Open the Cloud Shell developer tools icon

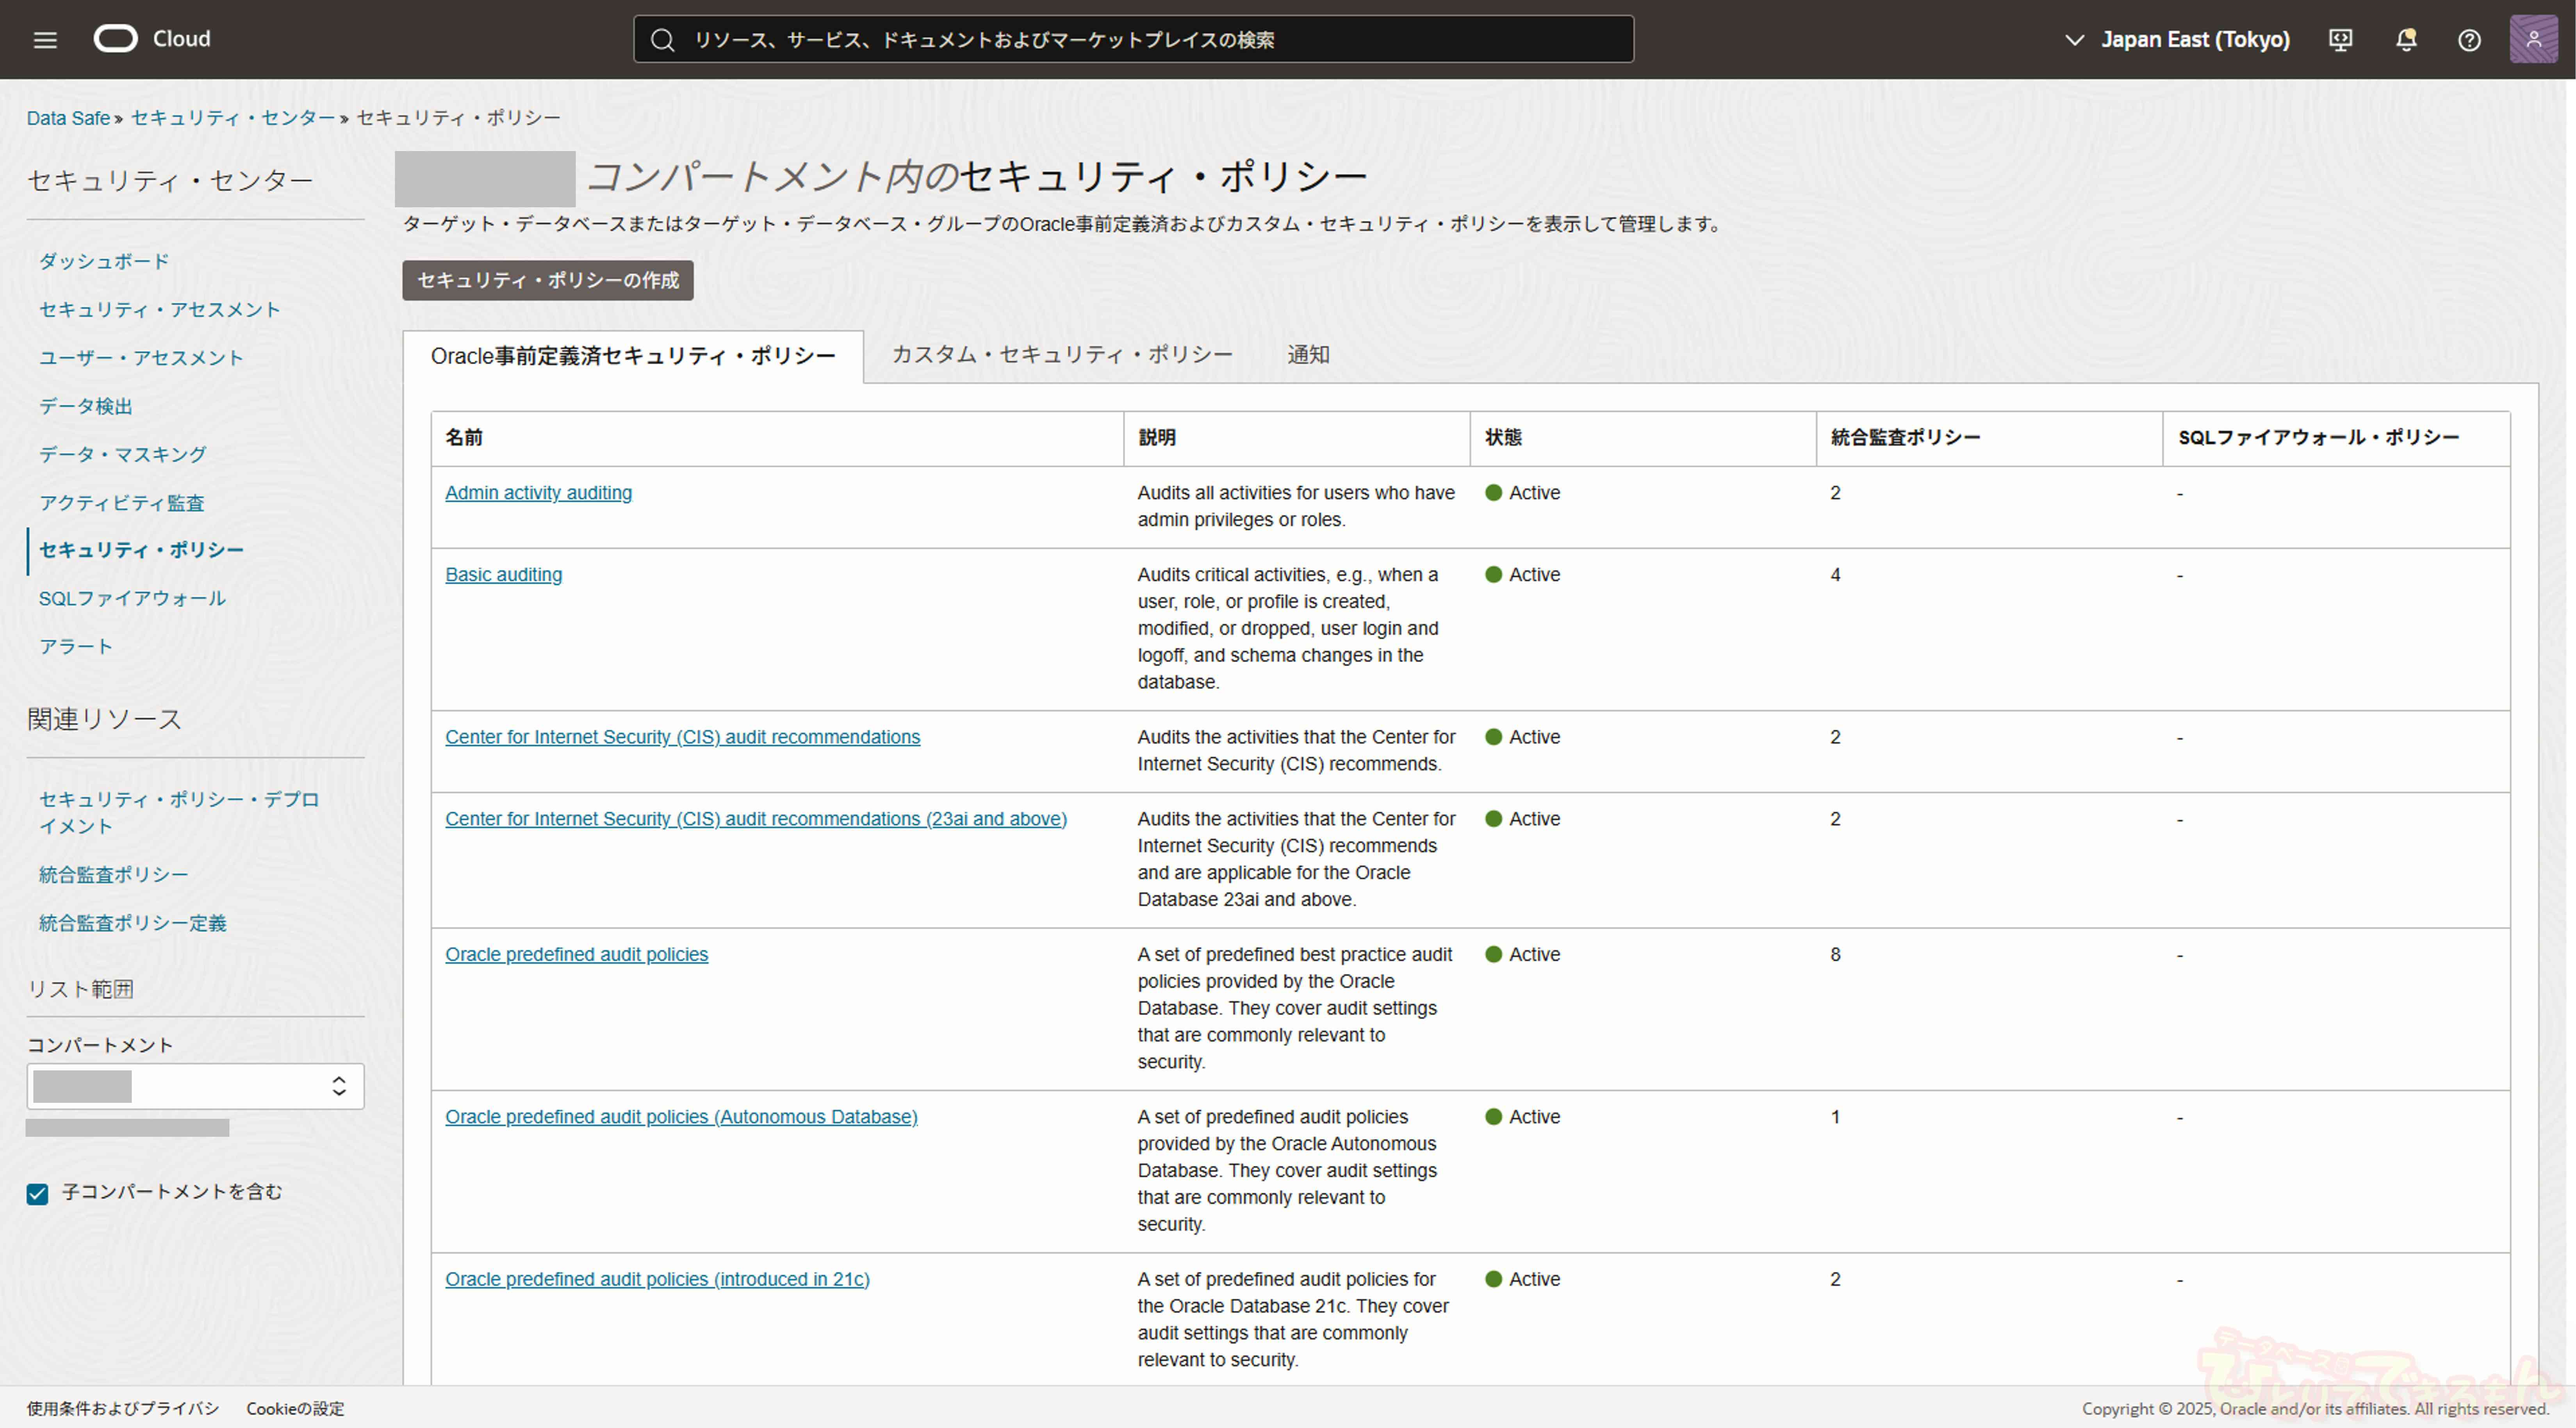(x=2341, y=40)
